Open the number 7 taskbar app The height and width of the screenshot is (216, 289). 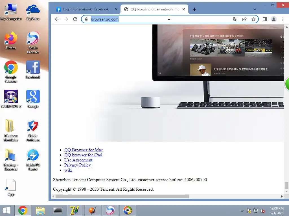coord(75,210)
